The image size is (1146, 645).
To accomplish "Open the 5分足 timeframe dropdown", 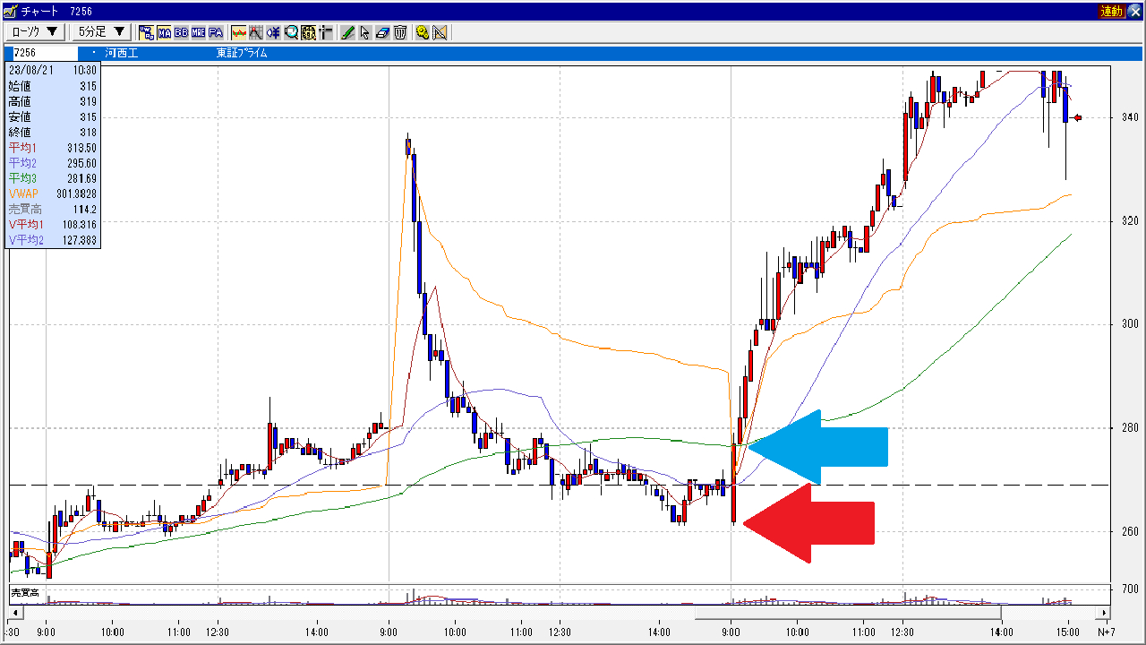I will click(101, 32).
